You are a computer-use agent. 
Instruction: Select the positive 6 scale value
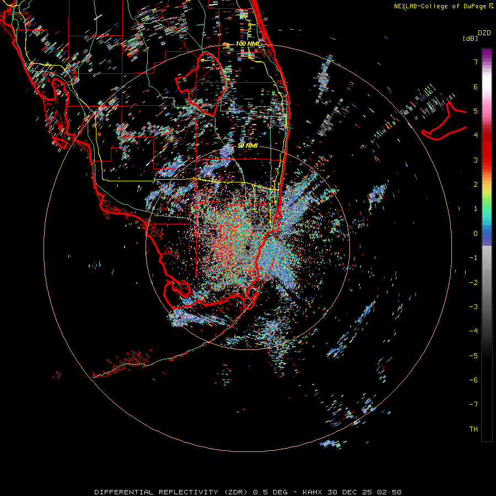pos(476,87)
